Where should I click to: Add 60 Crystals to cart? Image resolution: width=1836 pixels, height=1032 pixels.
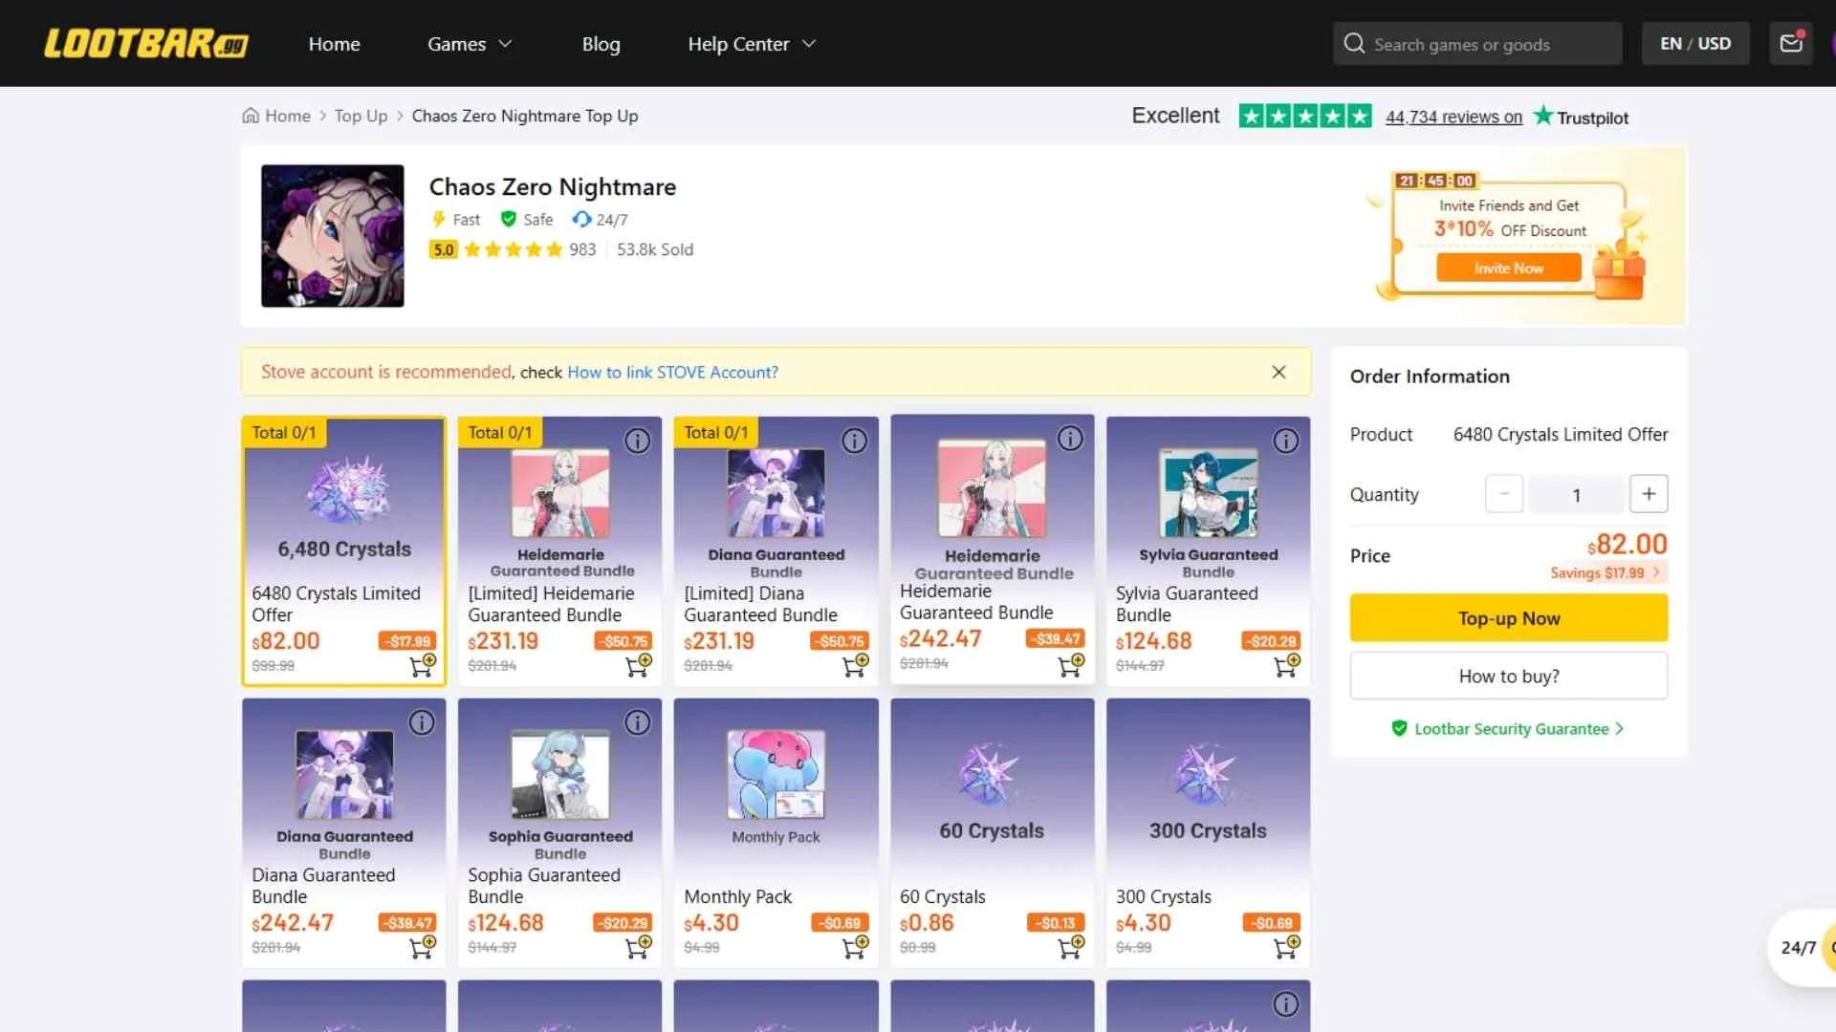tap(1071, 947)
